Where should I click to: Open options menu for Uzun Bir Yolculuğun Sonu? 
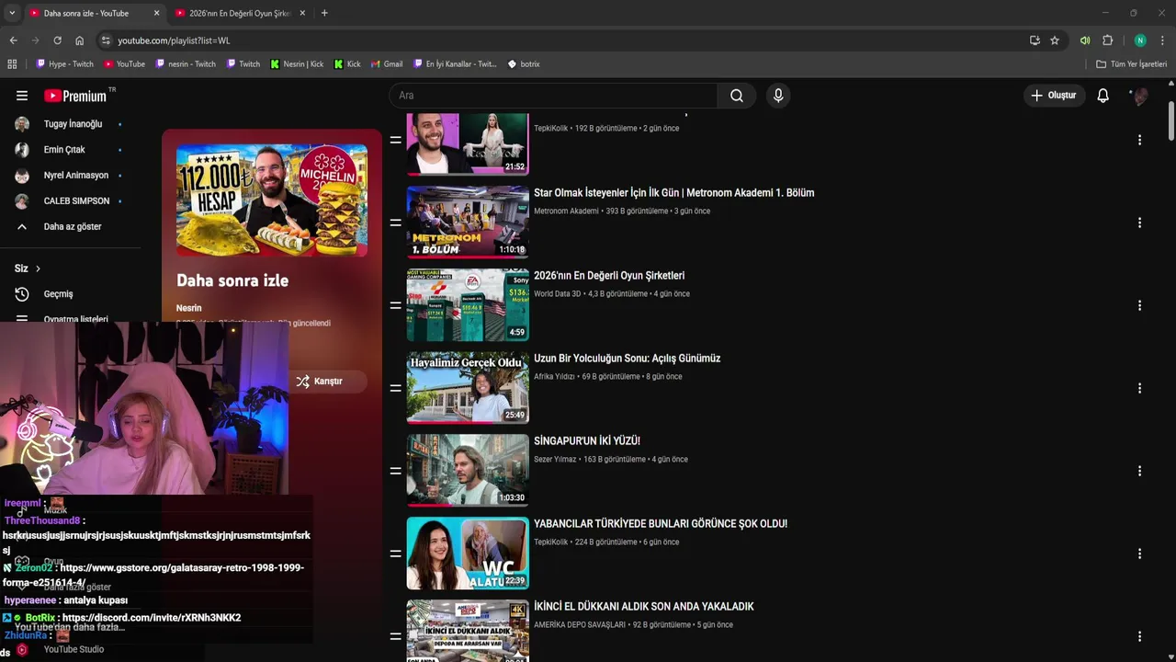pyautogui.click(x=1139, y=388)
